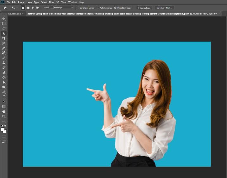Click the Select and Mask button
227x178 pixels.
click(x=164, y=8)
